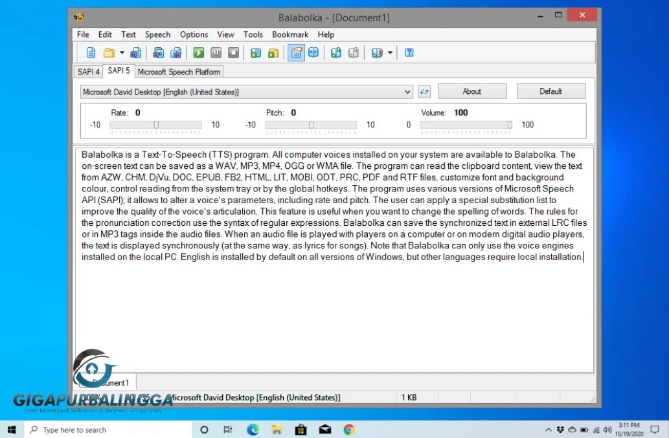
Task: Toggle the voice settings panel icon
Action: tap(296, 53)
